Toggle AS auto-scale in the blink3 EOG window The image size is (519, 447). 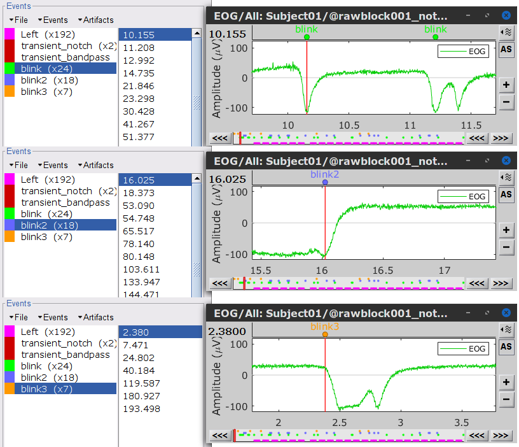point(506,347)
